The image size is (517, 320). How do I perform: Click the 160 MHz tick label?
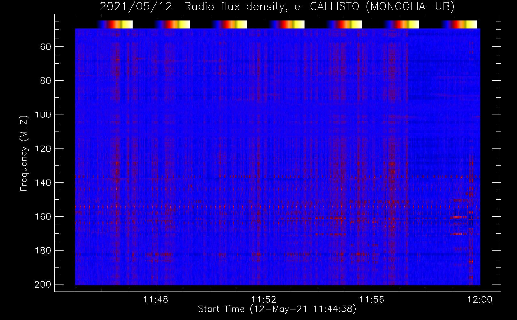tap(43, 217)
